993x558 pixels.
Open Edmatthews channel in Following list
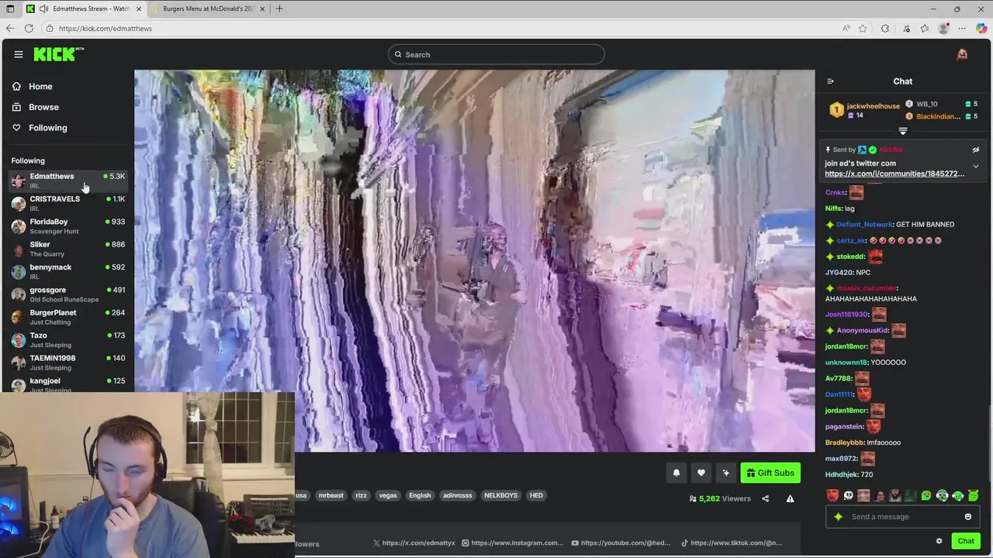67,180
